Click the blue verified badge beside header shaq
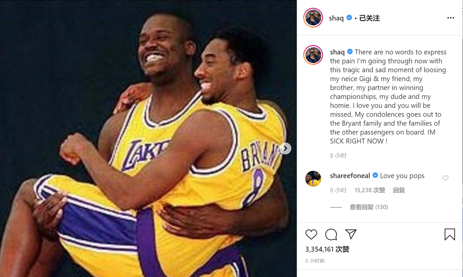Image resolution: width=463 pixels, height=277 pixels. tap(349, 18)
